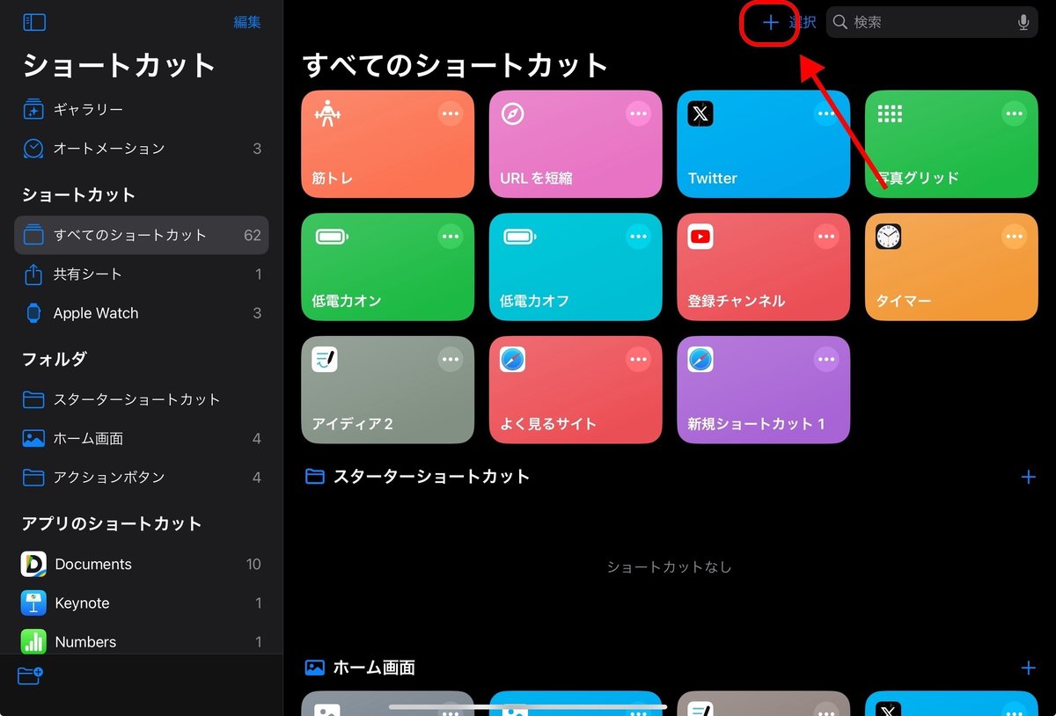Open Numbers app shortcuts
Viewport: 1056px width, 716px height.
[x=142, y=642]
